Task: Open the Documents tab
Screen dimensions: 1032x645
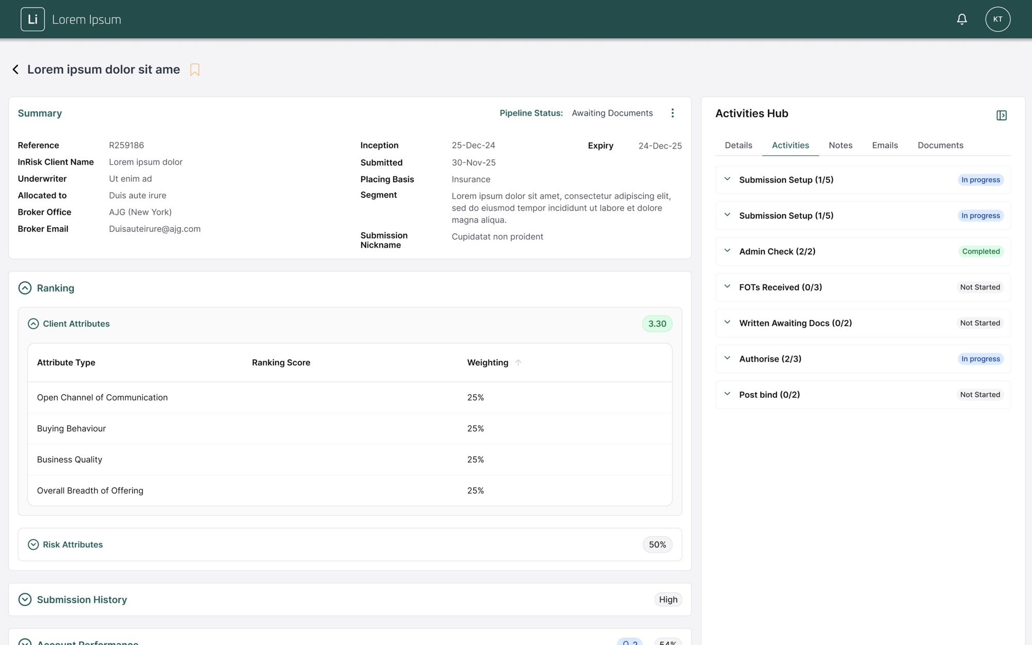Action: point(940,145)
